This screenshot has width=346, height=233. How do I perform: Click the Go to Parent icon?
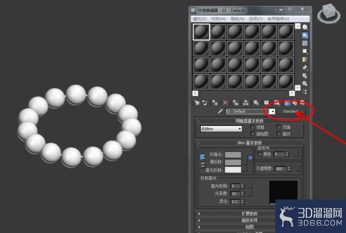[x=295, y=103]
